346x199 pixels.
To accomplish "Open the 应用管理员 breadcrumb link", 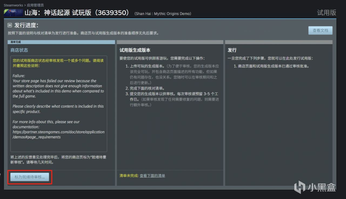I will coord(35,5).
